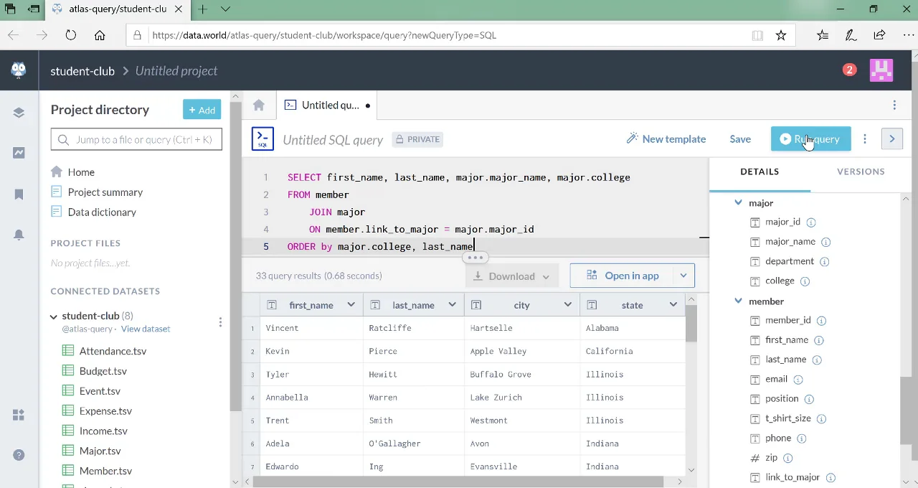Collapse the major table column list
This screenshot has height=488, width=918.
pos(738,203)
